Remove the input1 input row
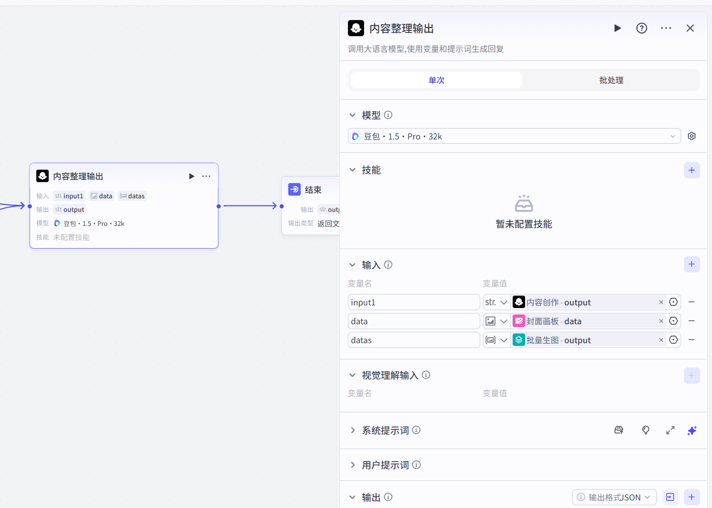Screen dimensions: 712x508 click(691, 302)
